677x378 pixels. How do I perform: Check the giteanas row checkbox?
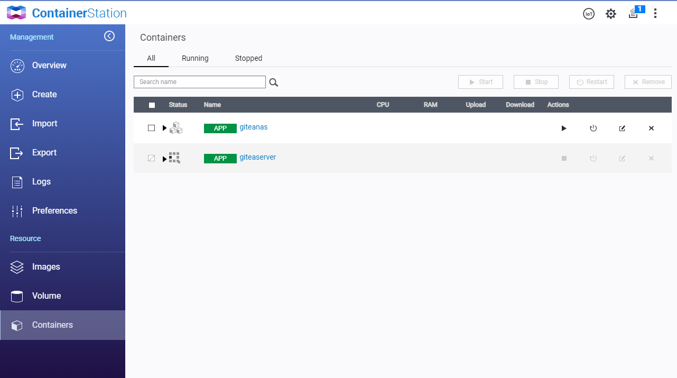click(151, 128)
